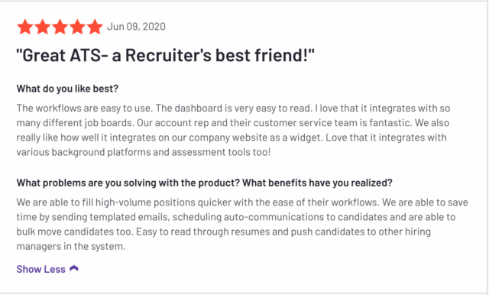
Task: Click the line starting "bulk move candidates too"
Action: (x=224, y=232)
